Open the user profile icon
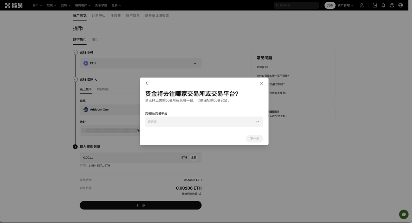The image size is (412, 223). coord(362,5)
